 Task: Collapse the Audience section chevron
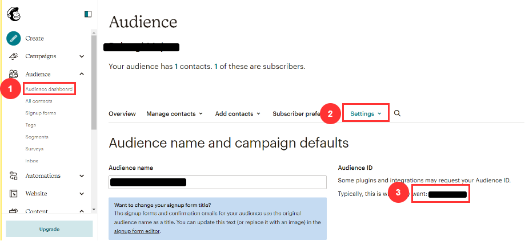[x=82, y=74]
